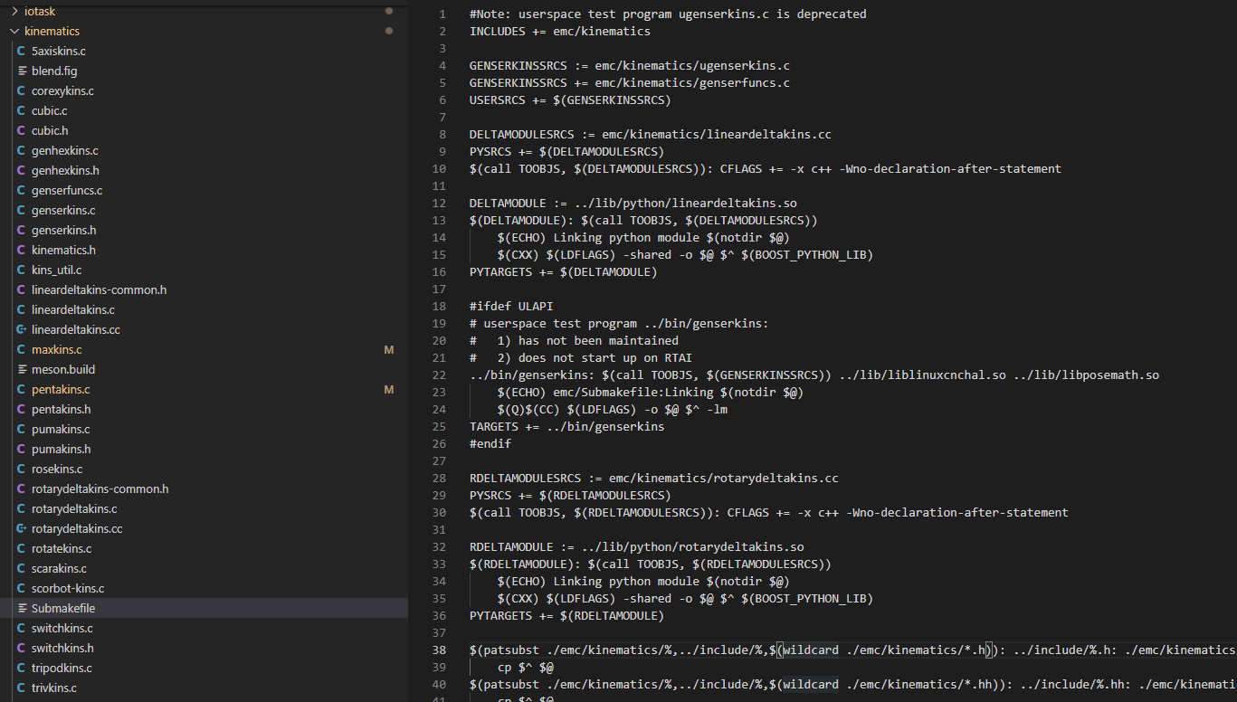Image resolution: width=1237 pixels, height=702 pixels.
Task: Click C icon beside maxkins.c
Action: click(x=22, y=349)
